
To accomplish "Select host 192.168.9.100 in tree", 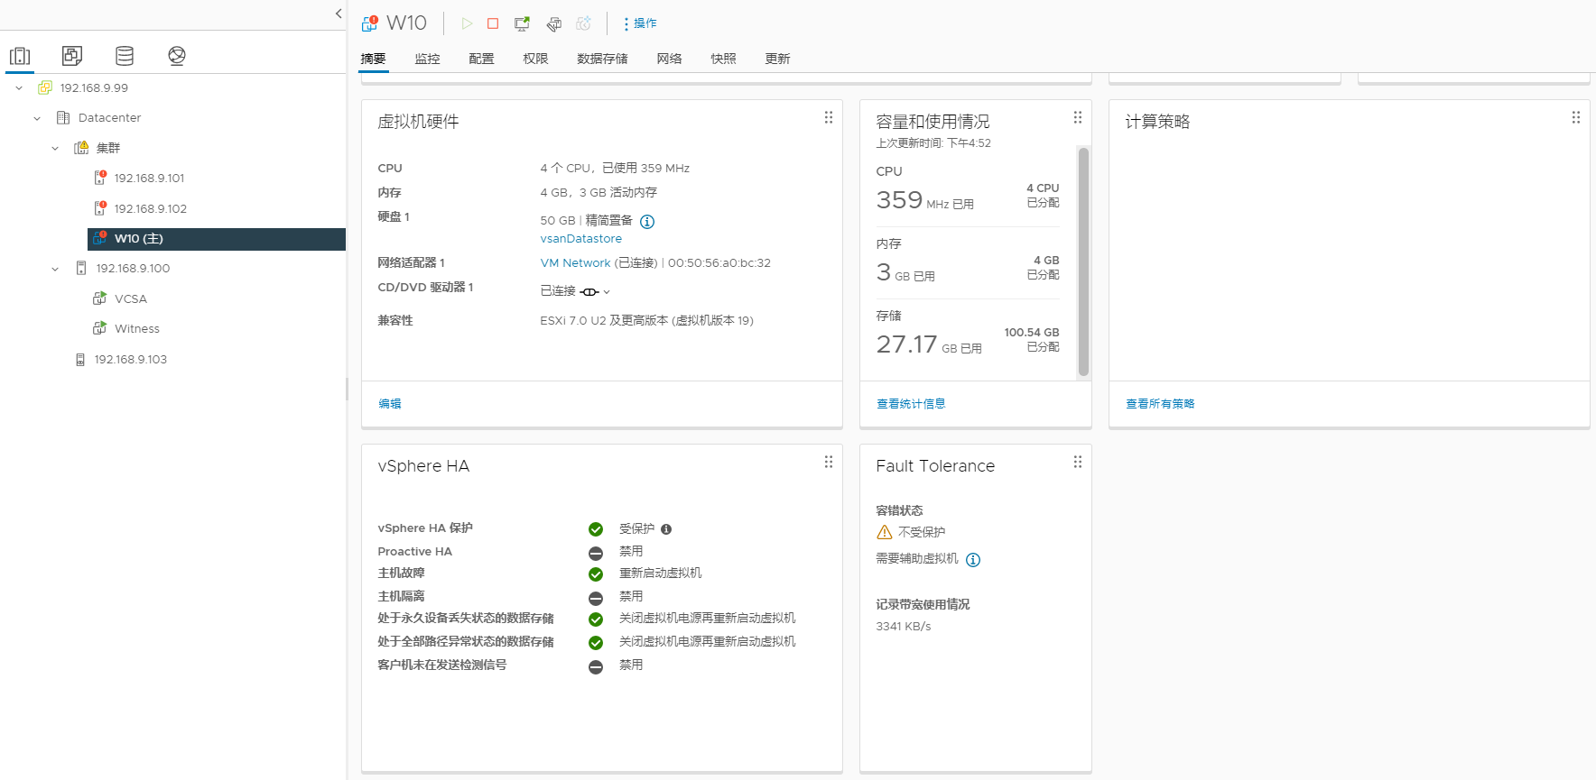I will click(x=133, y=269).
